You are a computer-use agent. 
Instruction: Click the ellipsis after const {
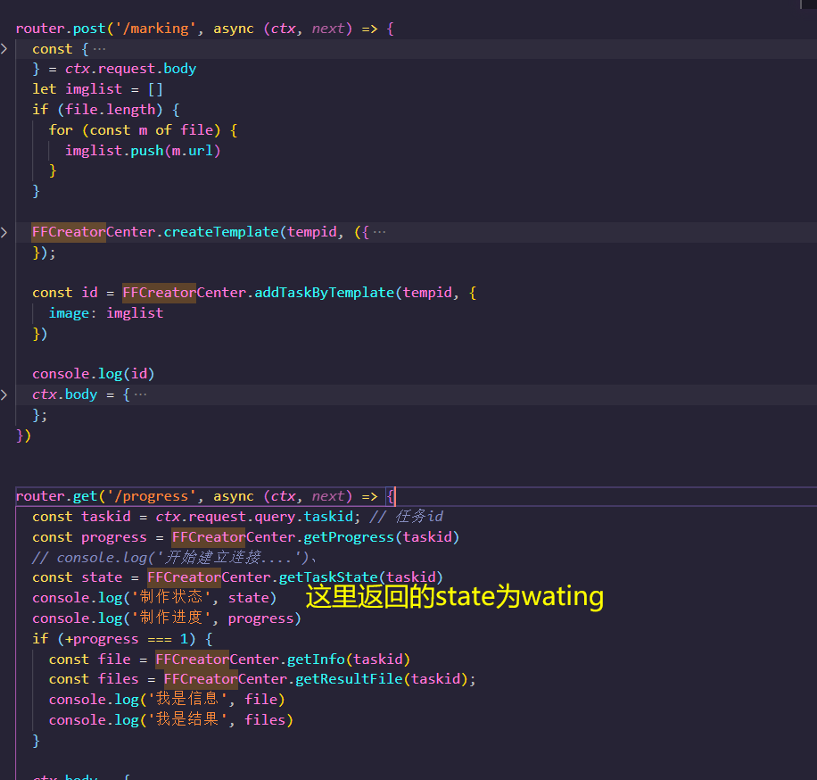coord(101,48)
